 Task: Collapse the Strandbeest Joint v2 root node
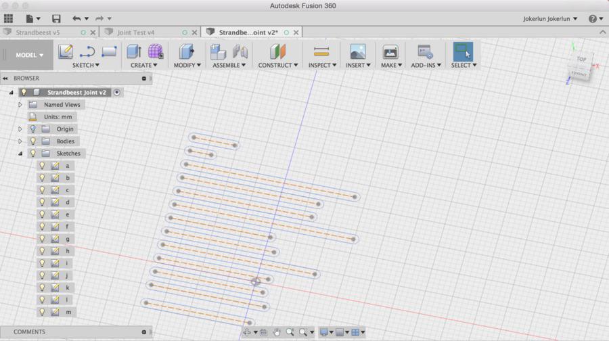tap(12, 93)
